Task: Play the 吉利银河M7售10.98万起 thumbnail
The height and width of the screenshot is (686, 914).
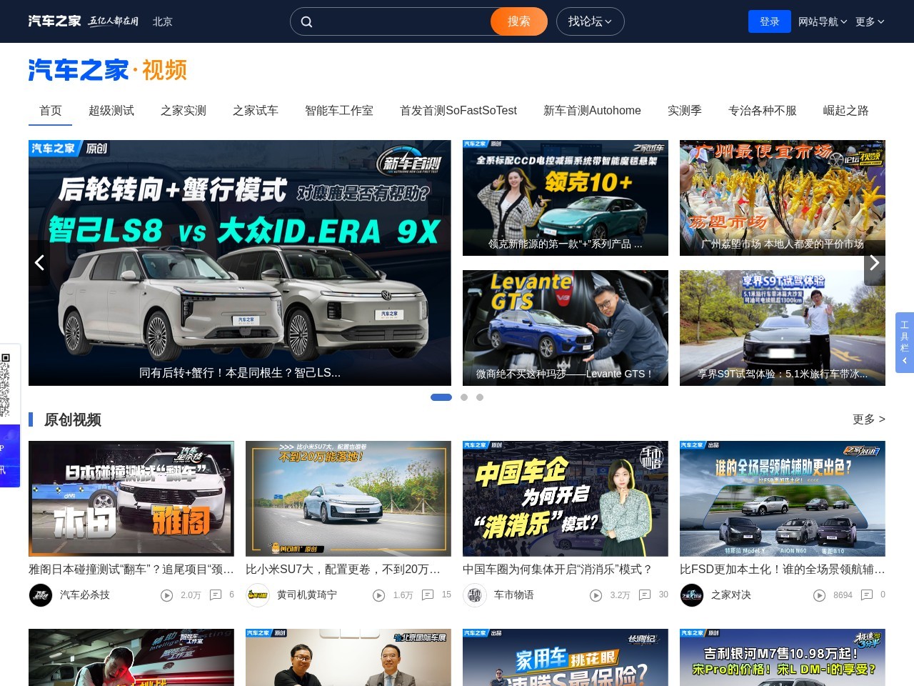Action: pyautogui.click(x=783, y=657)
